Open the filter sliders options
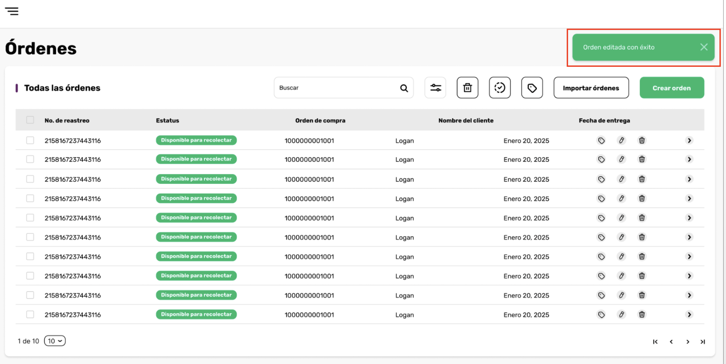Screen dimensions: 726x364 (x=435, y=88)
